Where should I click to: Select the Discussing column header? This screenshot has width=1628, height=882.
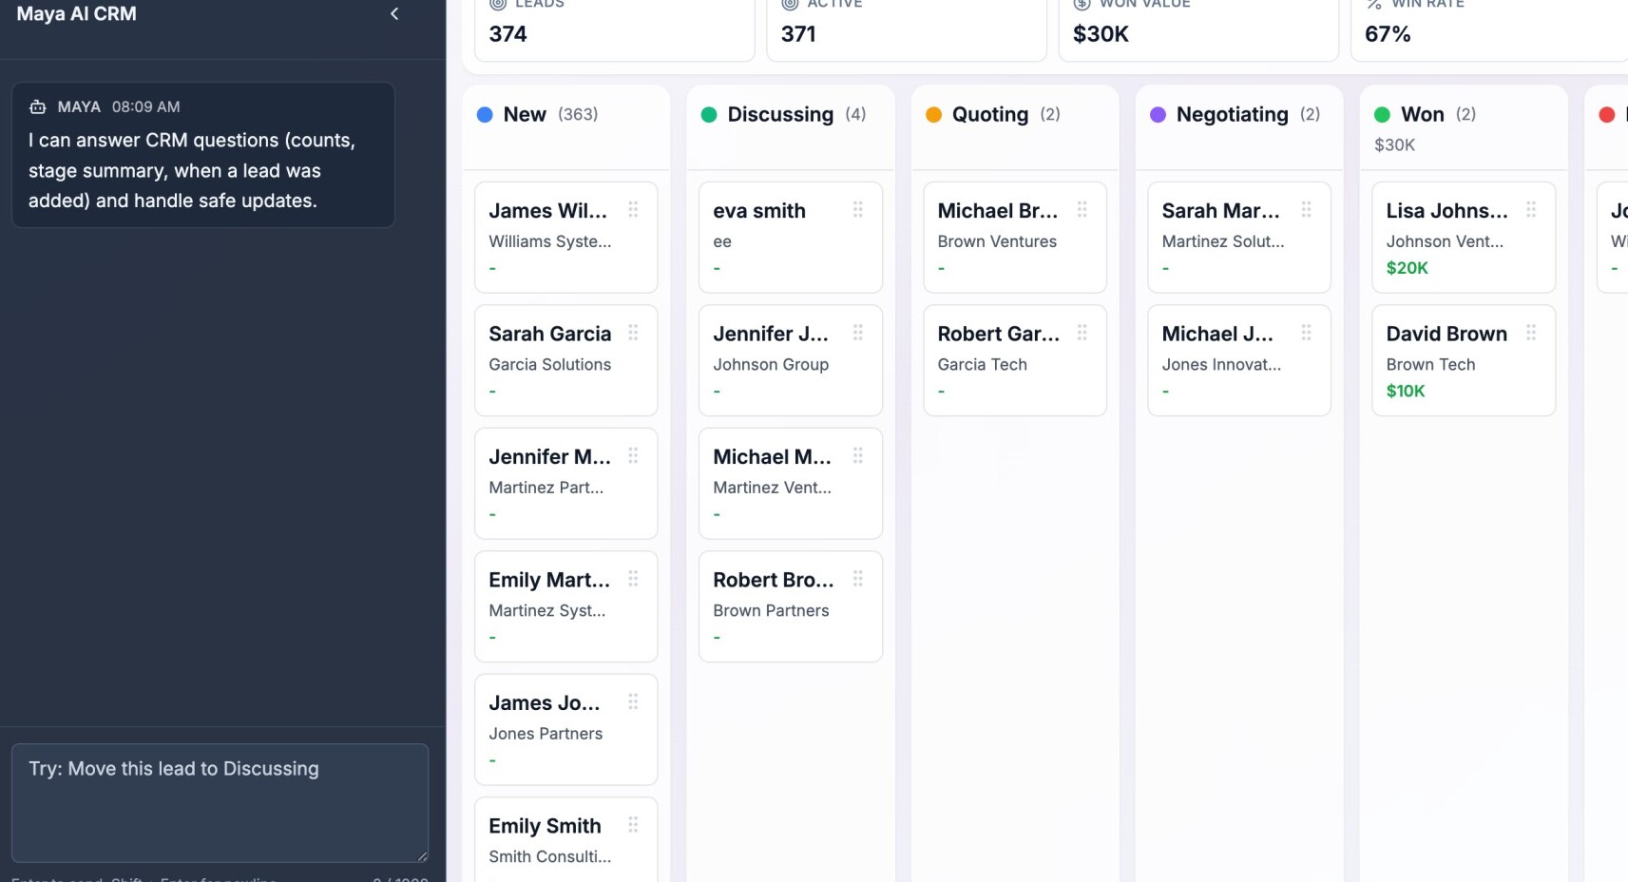(791, 127)
